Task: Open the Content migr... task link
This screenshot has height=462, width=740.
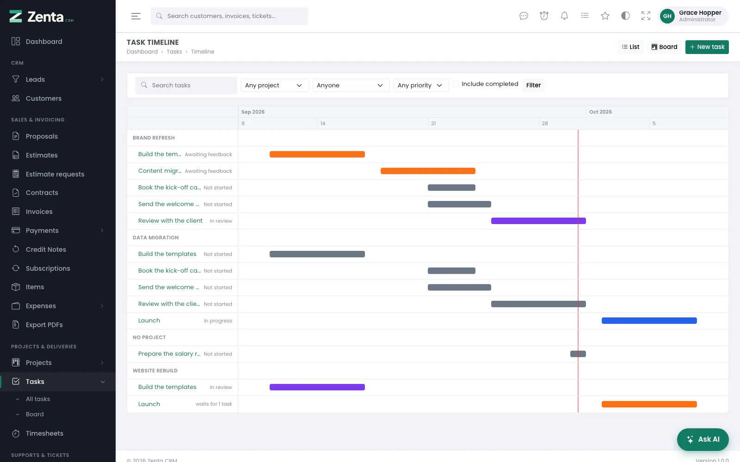Action: click(160, 171)
